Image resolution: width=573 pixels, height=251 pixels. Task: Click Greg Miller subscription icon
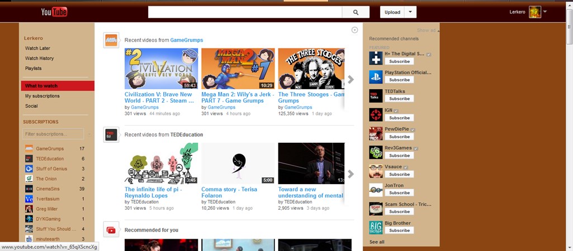point(29,209)
